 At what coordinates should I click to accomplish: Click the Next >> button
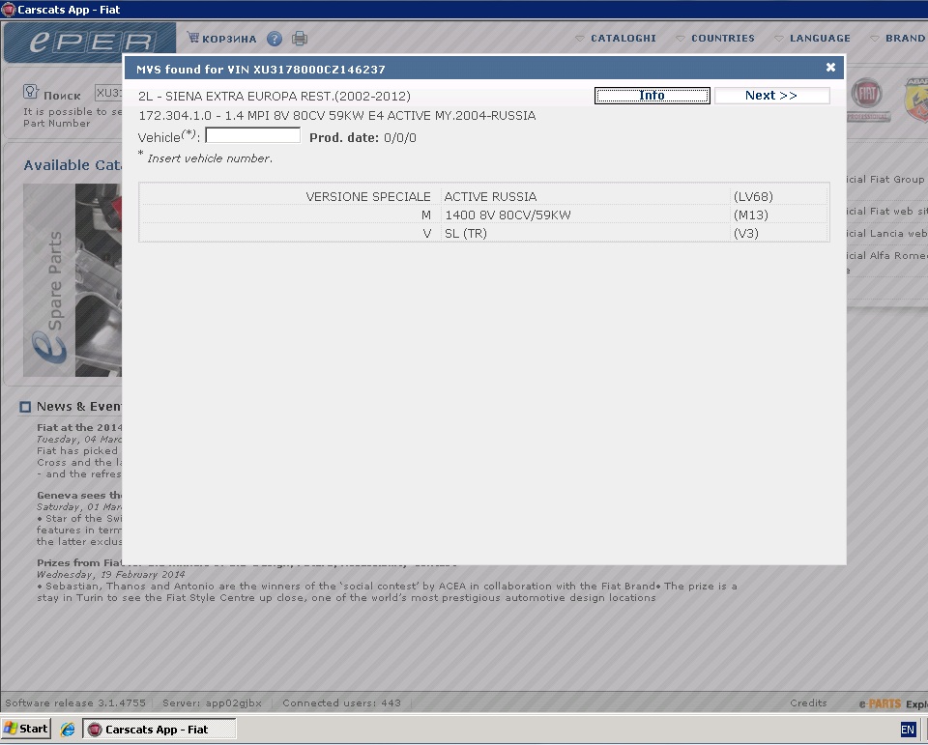point(771,96)
